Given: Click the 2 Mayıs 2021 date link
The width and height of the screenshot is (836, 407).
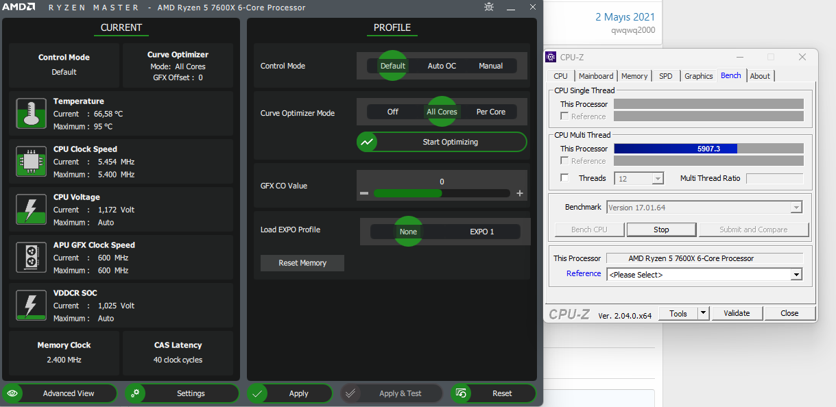Looking at the screenshot, I should [x=625, y=16].
